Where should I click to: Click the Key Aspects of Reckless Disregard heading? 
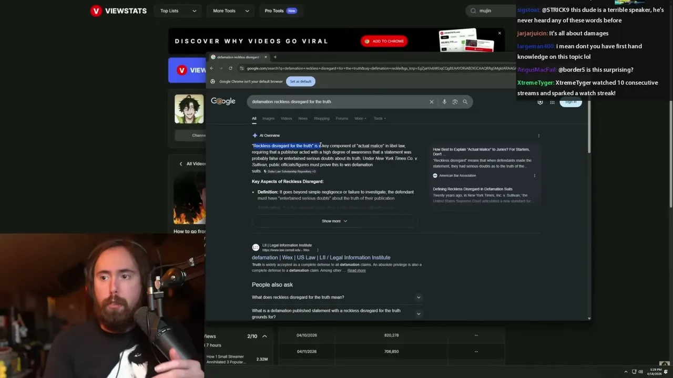click(x=288, y=182)
